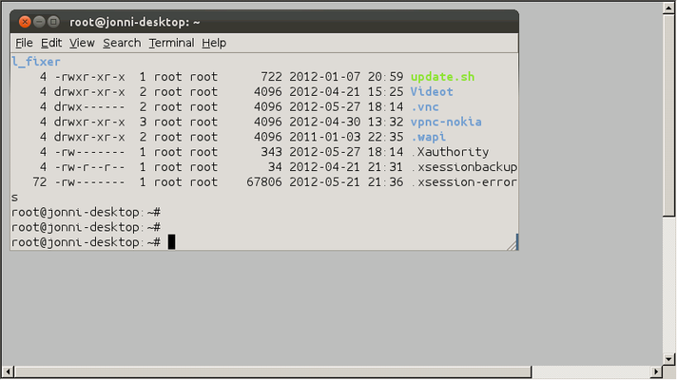The height and width of the screenshot is (380, 677).
Task: Click the horizontal scrollbar left arrow
Action: tap(8, 371)
